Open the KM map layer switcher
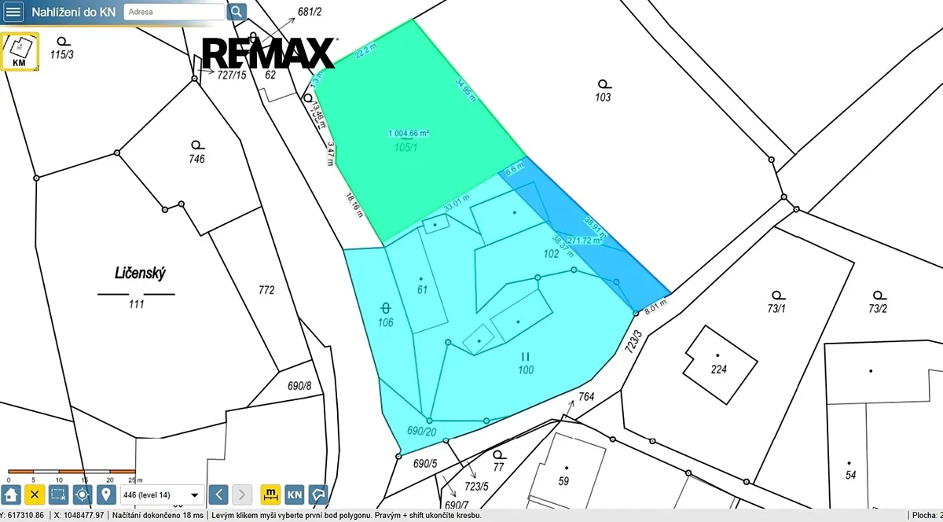The height and width of the screenshot is (522, 943). click(19, 52)
